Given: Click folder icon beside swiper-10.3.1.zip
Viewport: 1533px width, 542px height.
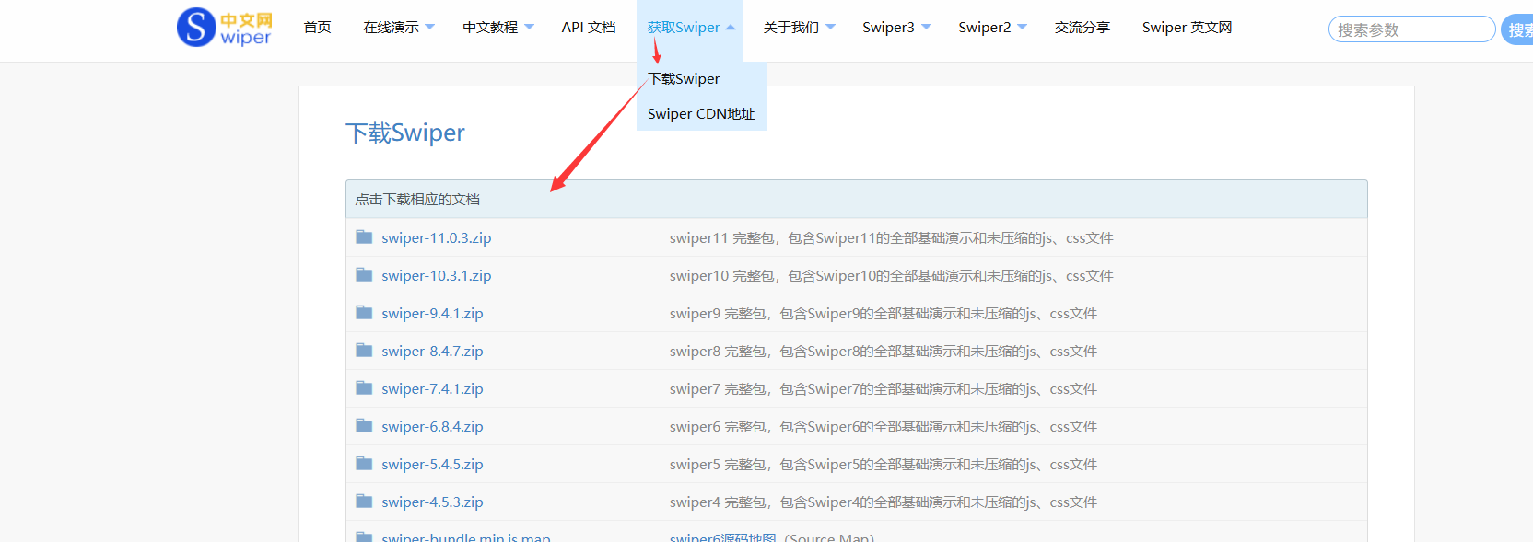Looking at the screenshot, I should pyautogui.click(x=364, y=275).
